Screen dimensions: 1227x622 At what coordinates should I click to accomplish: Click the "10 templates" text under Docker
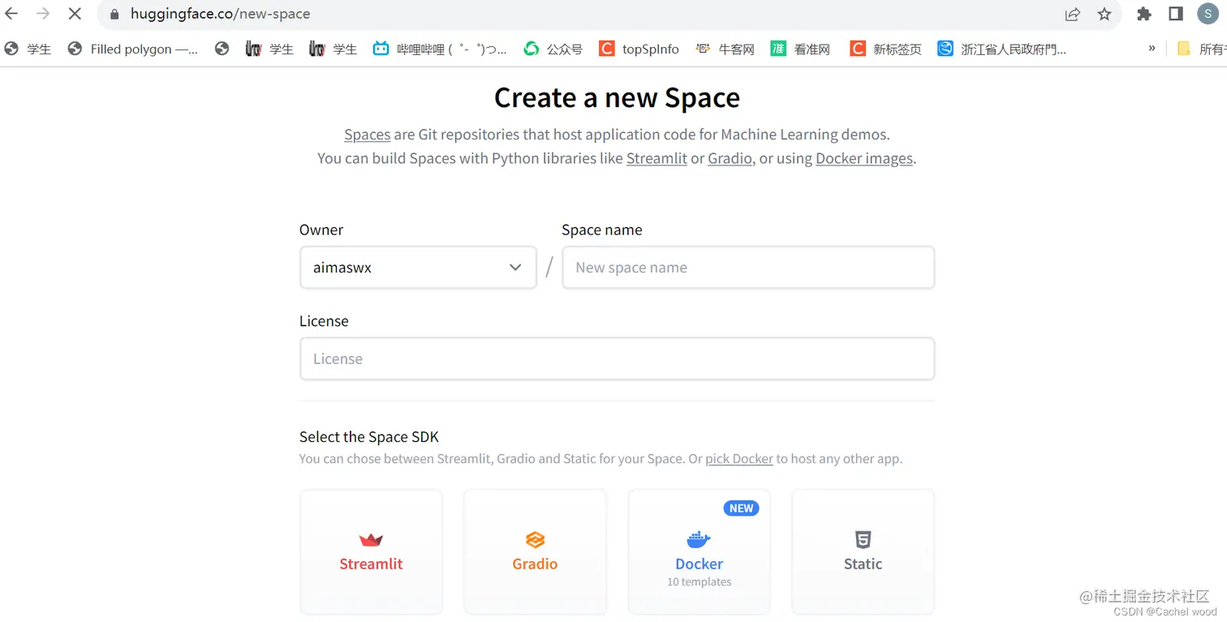pos(699,582)
